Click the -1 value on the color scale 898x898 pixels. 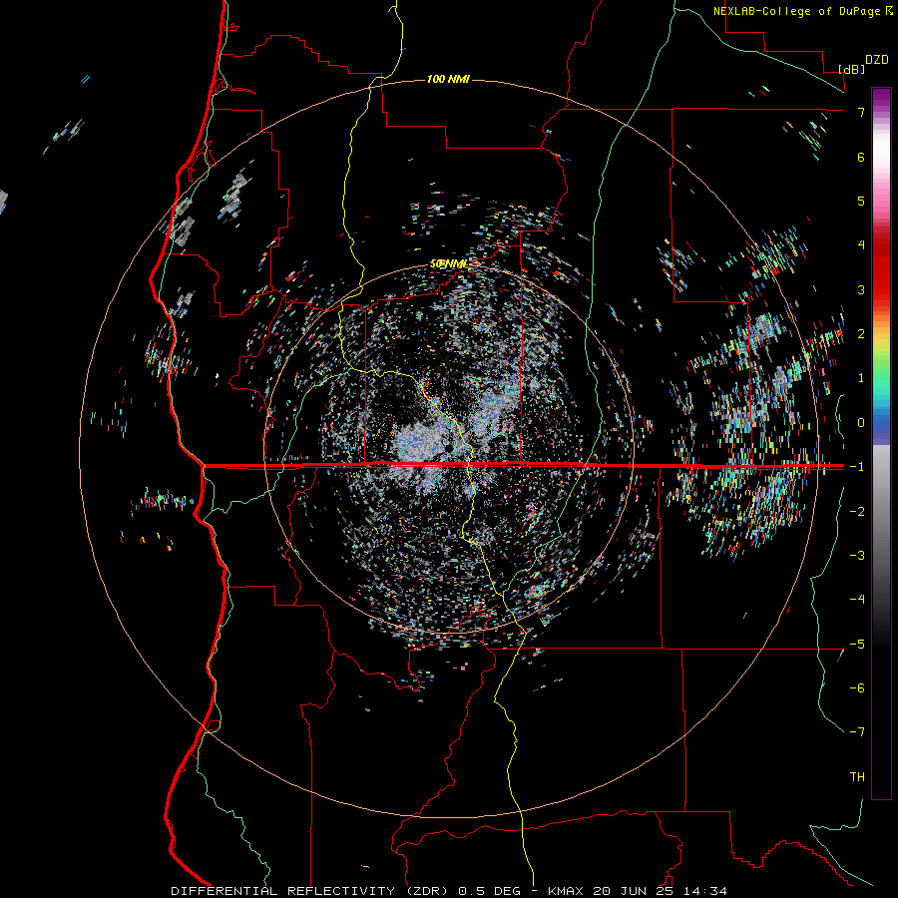click(857, 467)
